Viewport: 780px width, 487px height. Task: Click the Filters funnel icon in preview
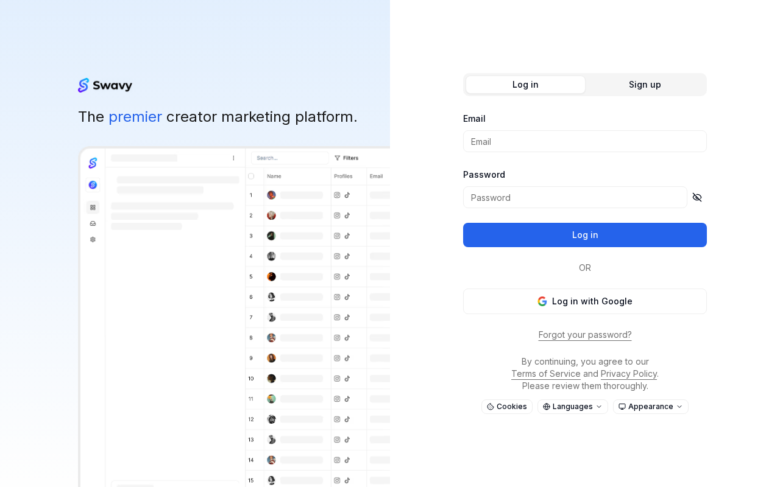pos(338,158)
